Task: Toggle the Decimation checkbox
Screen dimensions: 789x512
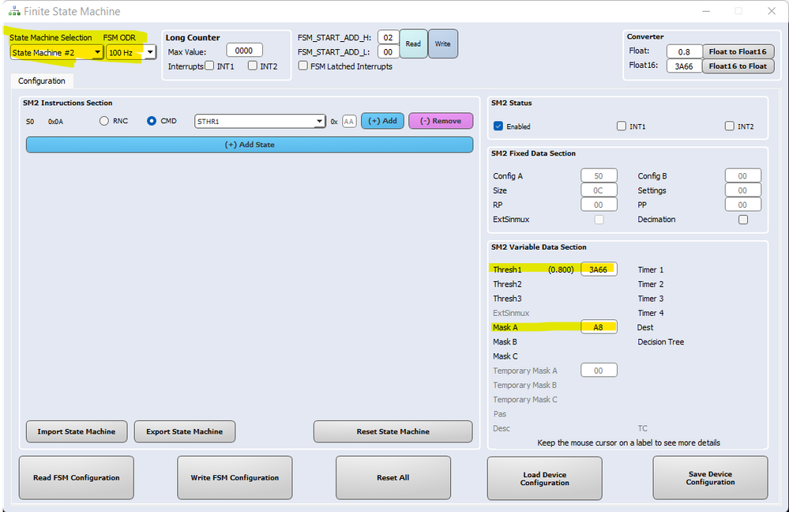Action: point(743,220)
